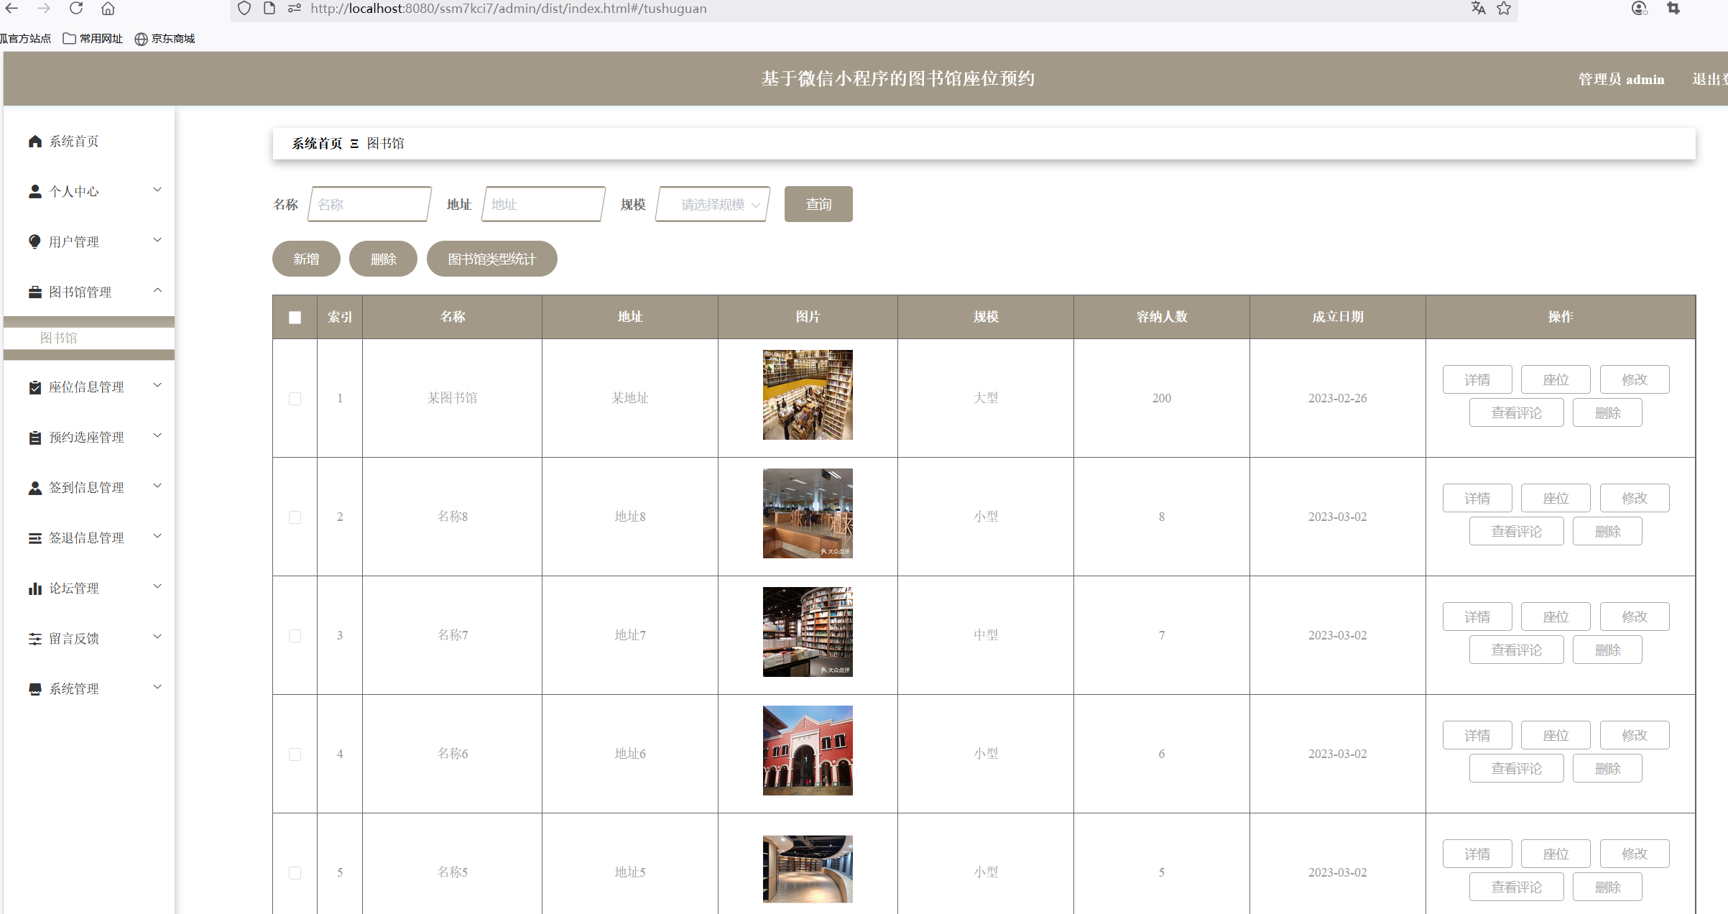
Task: Open the red building thumbnail for 名称6
Action: 808,751
